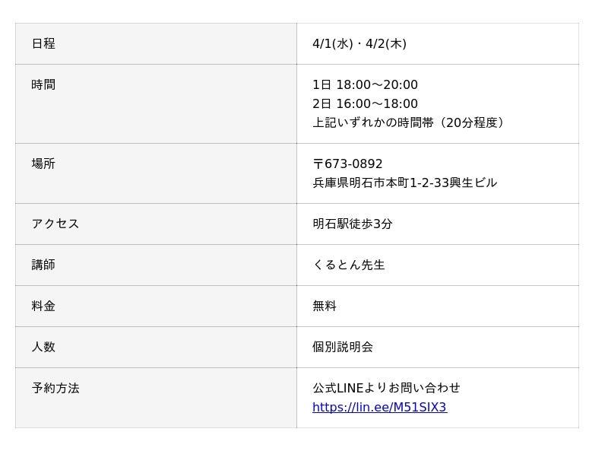Open the lin.ee/M51SIX3 LINE link

click(379, 408)
